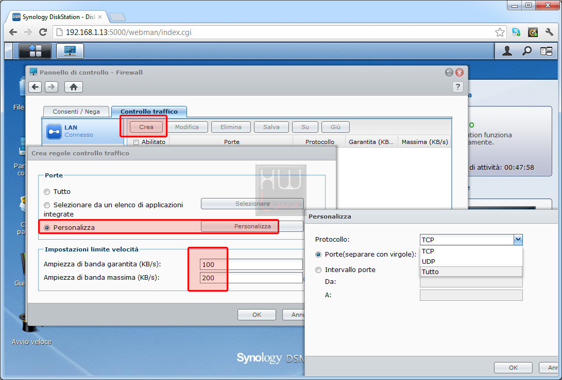The image size is (562, 380).
Task: Bookmark this page with the star
Action: coord(500,32)
